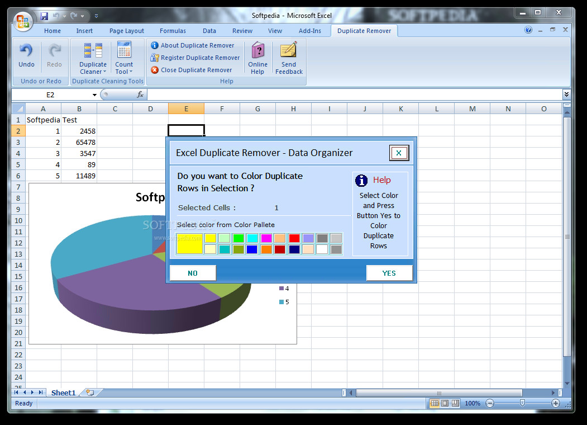Click Close Duplicate Remover
Viewport: 587px width, 425px height.
coord(192,70)
